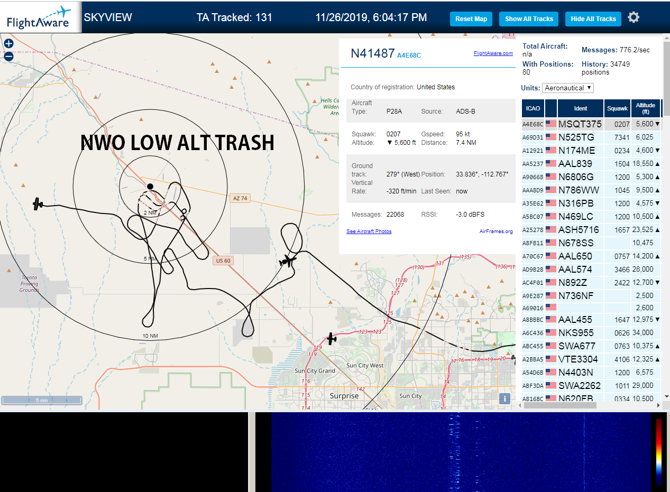Open See Aircraft Photos link

tap(369, 231)
